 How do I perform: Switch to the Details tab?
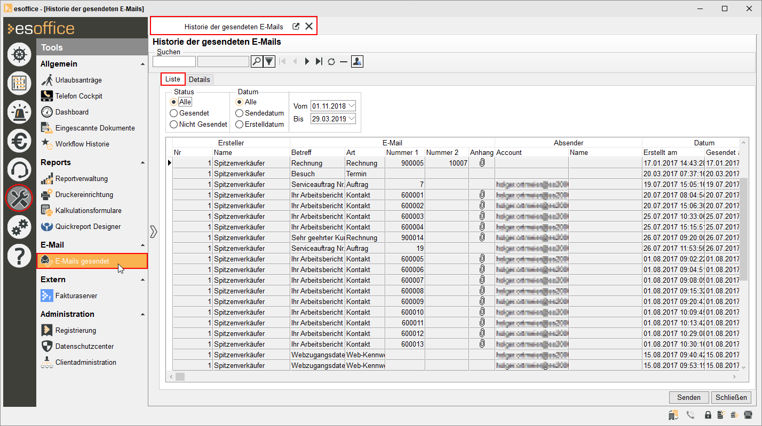pyautogui.click(x=200, y=79)
